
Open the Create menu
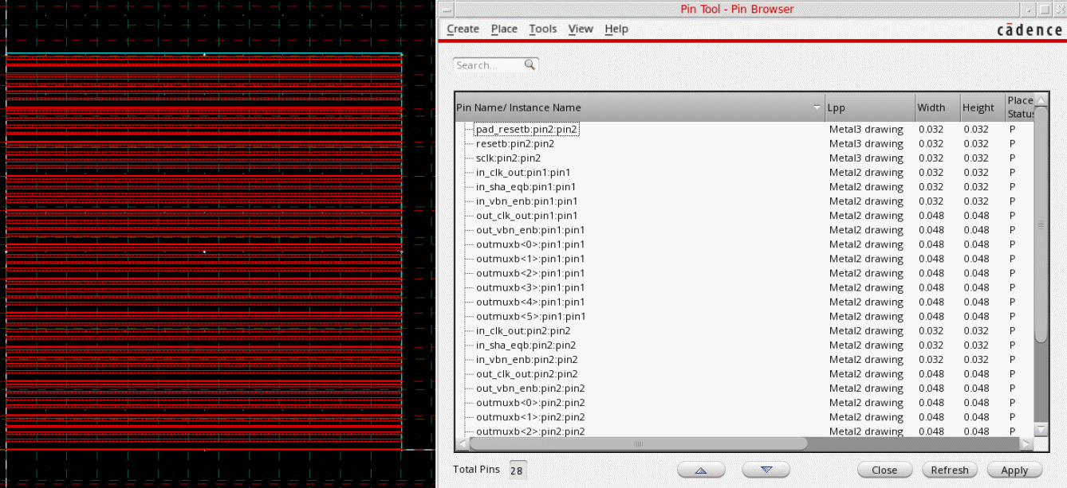(x=463, y=29)
